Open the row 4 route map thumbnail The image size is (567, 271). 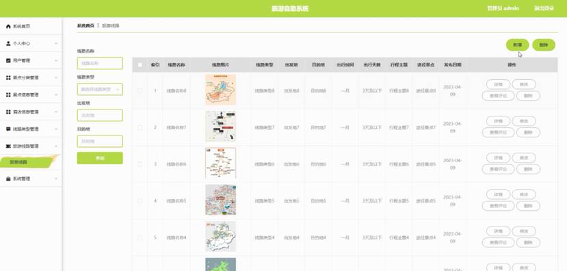click(x=221, y=200)
